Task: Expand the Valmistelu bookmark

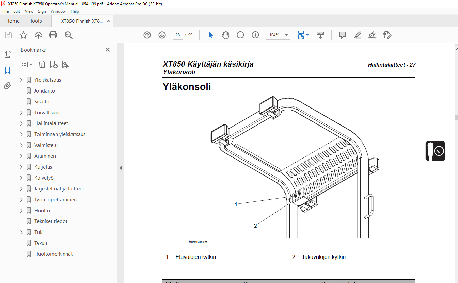Action: (21, 145)
